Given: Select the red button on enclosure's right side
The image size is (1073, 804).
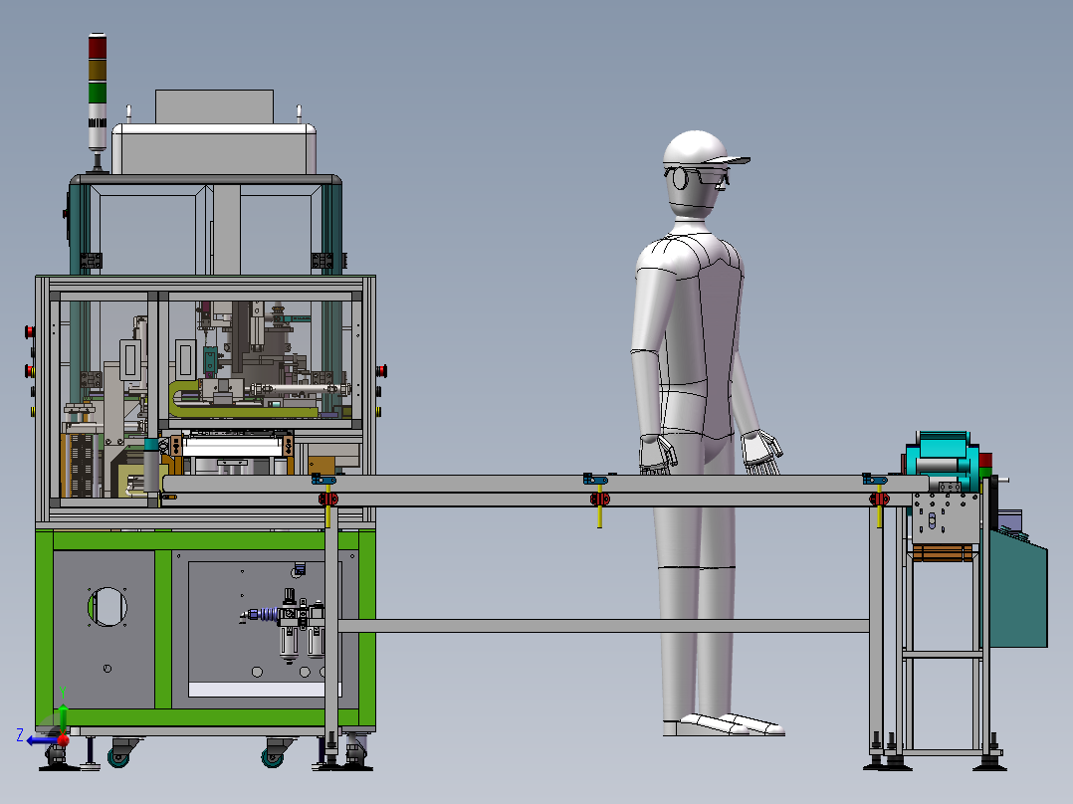Looking at the screenshot, I should click(x=381, y=371).
